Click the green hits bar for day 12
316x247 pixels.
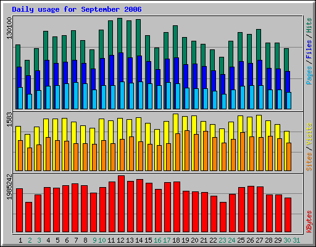120,35
